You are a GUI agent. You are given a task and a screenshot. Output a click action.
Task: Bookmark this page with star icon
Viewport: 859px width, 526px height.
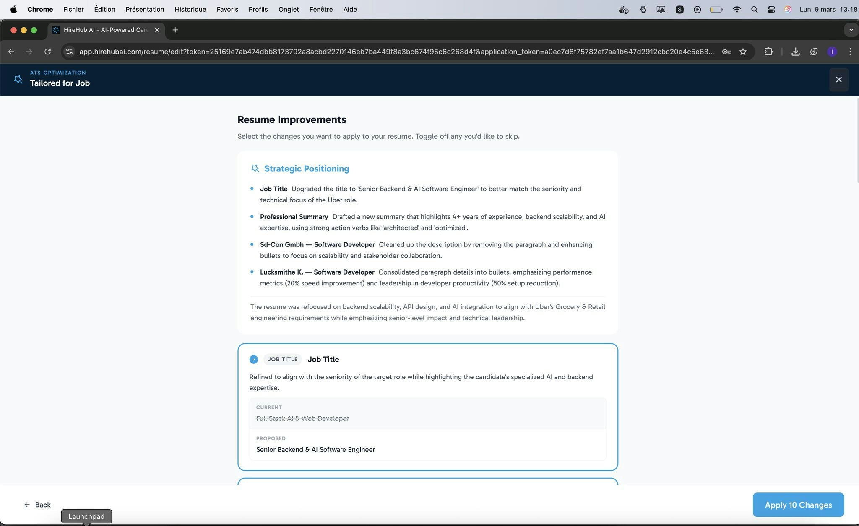pos(743,52)
